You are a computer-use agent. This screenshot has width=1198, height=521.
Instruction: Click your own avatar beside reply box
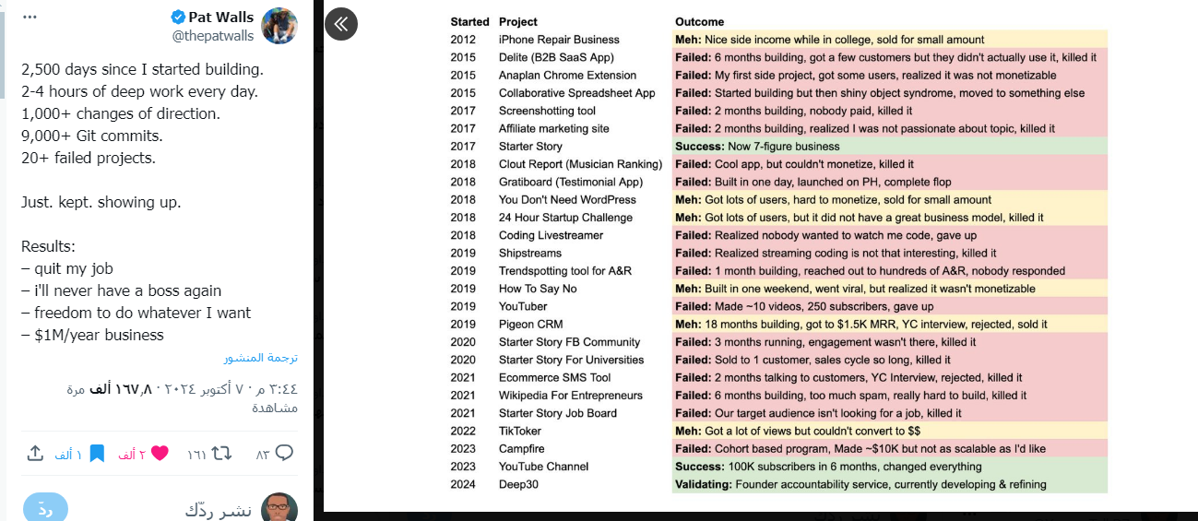click(x=279, y=507)
